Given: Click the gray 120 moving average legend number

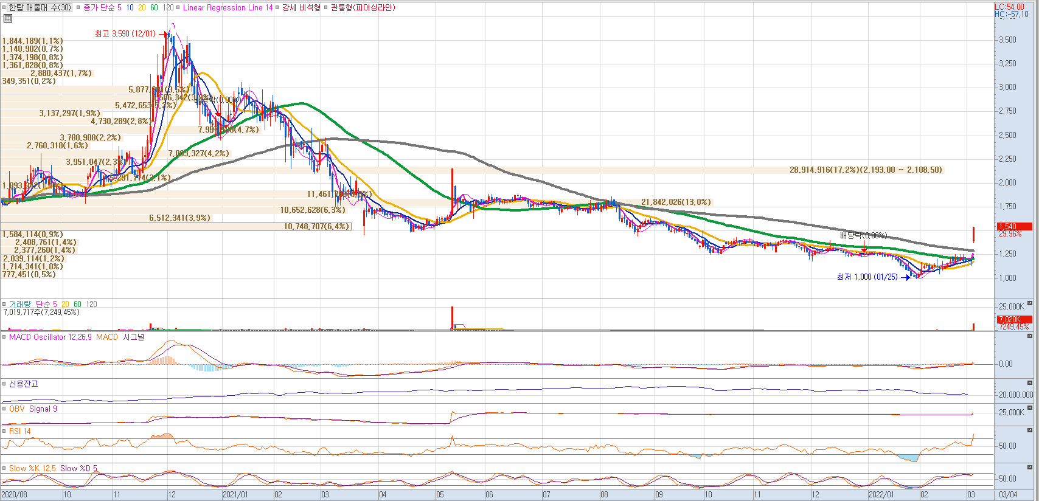Looking at the screenshot, I should (x=168, y=8).
